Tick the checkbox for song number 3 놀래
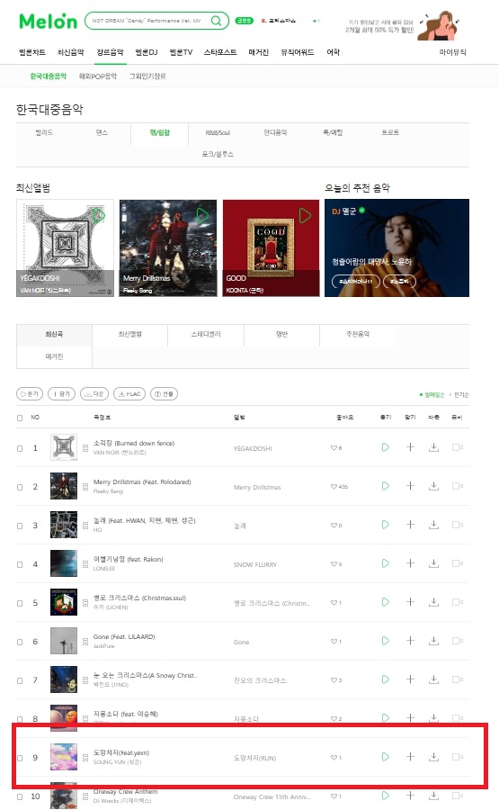 20,526
